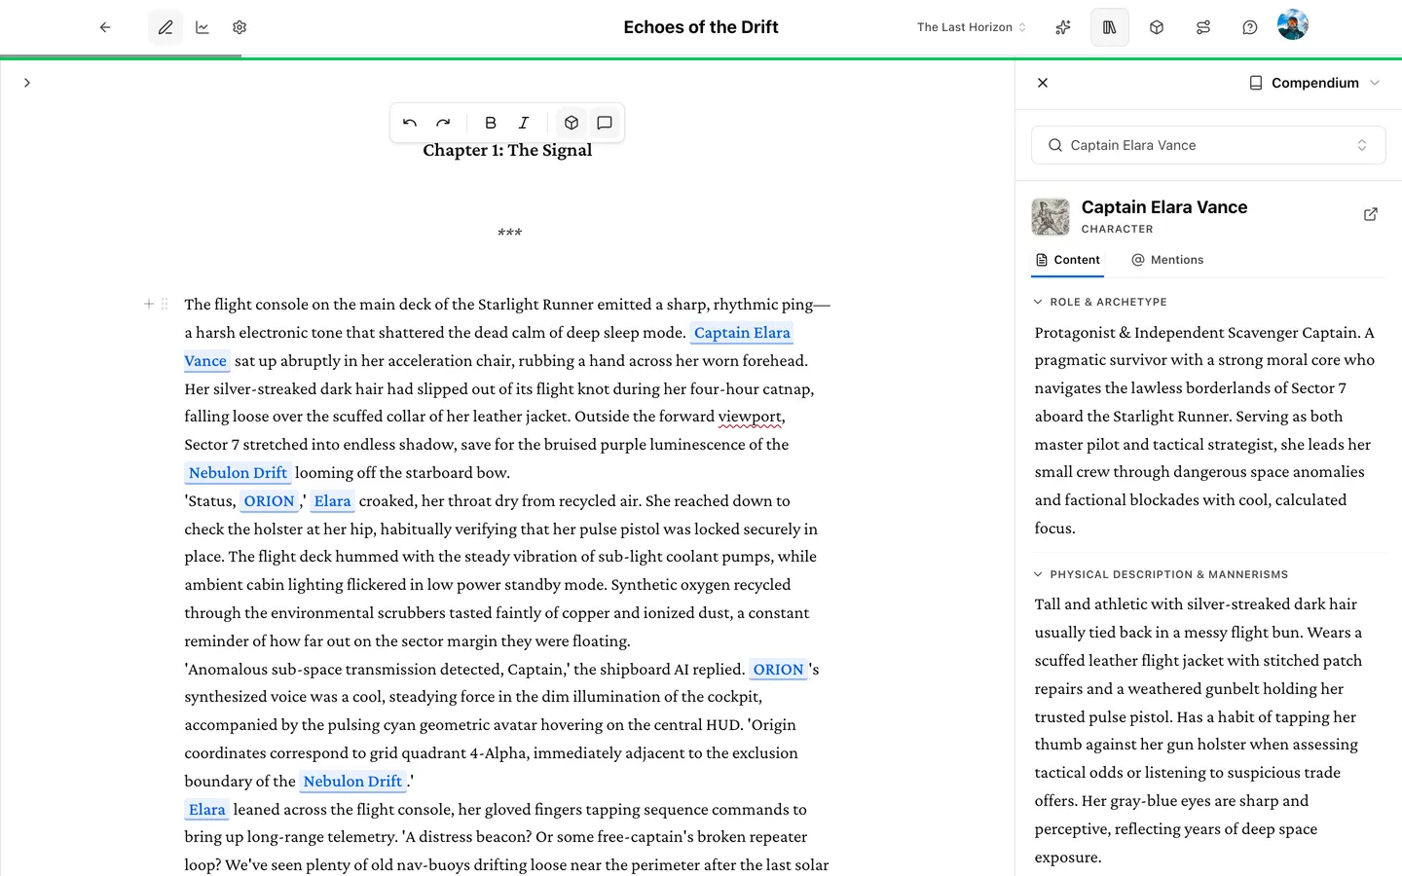The width and height of the screenshot is (1402, 876).
Task: Open Captain Elara Vance entry in new window
Action: pyautogui.click(x=1371, y=214)
